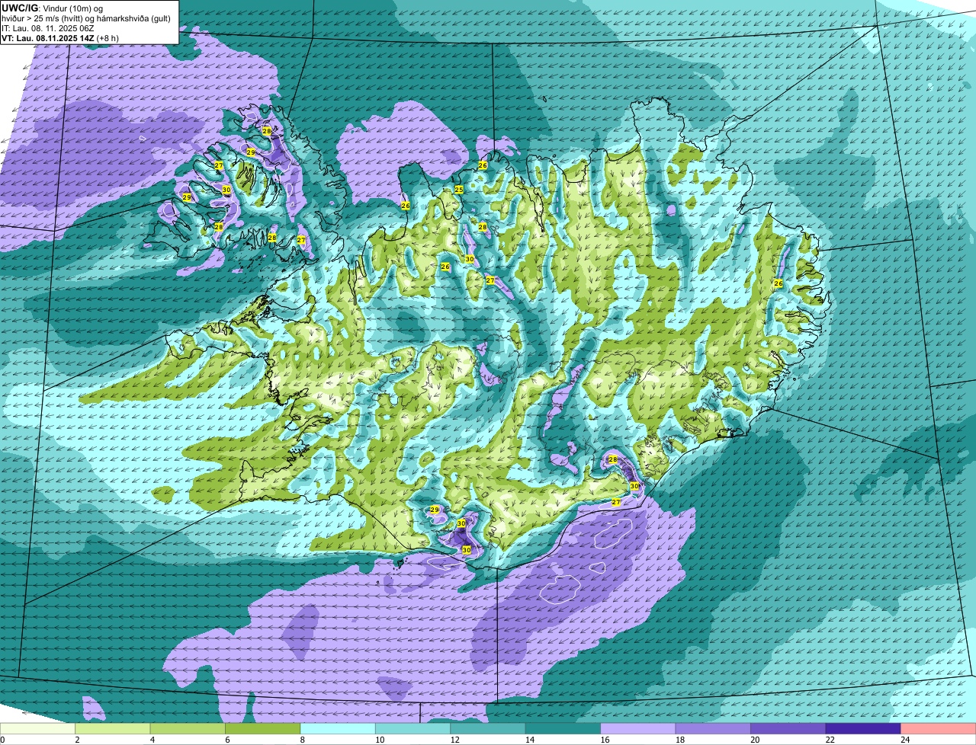Select the 20–22 m/s violet legend swatch
Image resolution: width=976 pixels, height=745 pixels.
788,728
